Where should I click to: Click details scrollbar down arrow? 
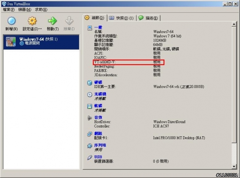[234, 166]
